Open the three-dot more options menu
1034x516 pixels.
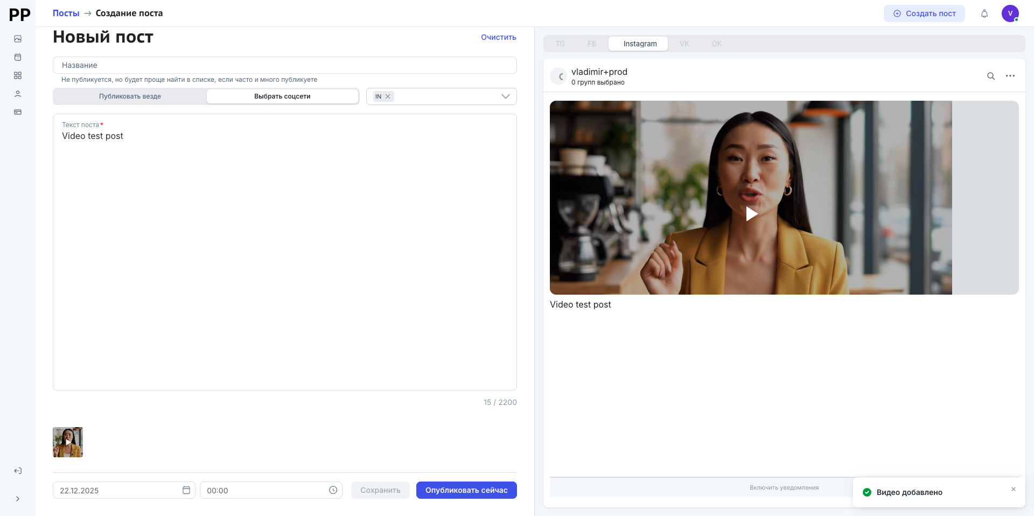pyautogui.click(x=1010, y=76)
